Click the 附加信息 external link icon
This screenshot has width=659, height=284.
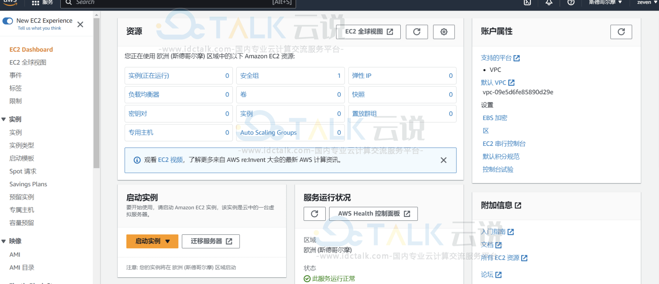pos(518,206)
